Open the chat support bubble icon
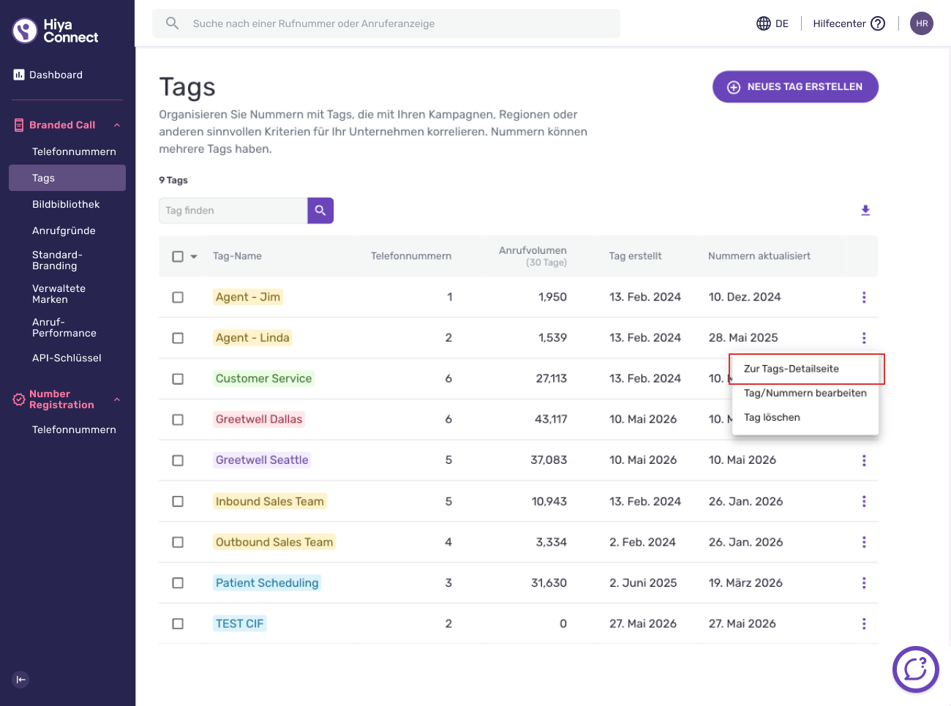The width and height of the screenshot is (951, 706). (x=916, y=669)
